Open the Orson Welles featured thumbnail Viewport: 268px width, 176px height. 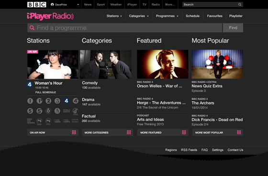pyautogui.click(x=163, y=64)
